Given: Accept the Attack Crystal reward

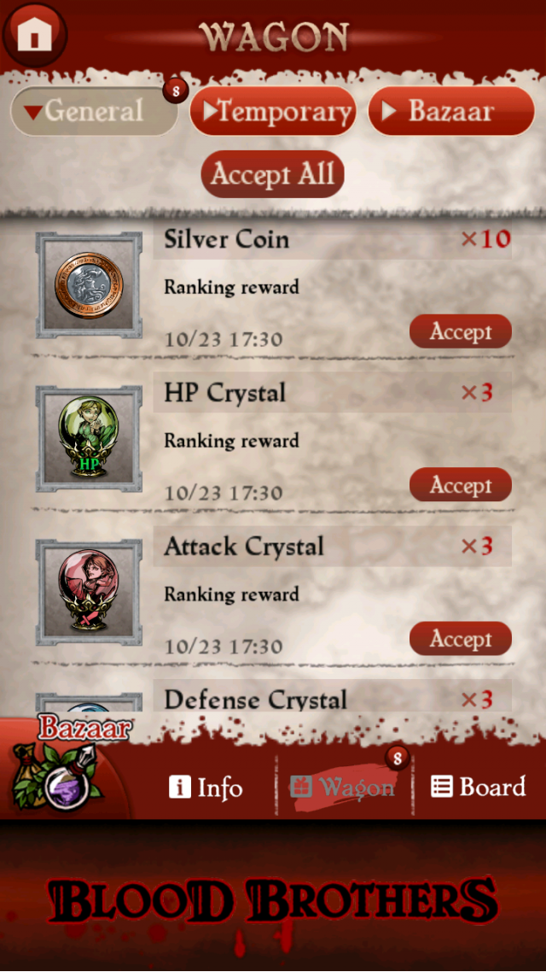Looking at the screenshot, I should (x=461, y=639).
